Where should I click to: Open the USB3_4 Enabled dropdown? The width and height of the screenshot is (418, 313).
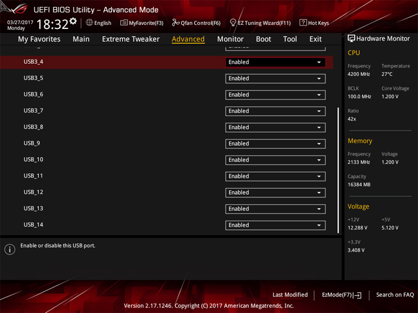(275, 62)
